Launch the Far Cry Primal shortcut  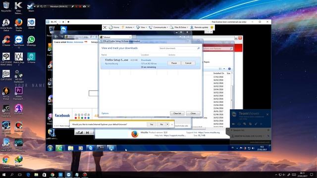[6, 93]
